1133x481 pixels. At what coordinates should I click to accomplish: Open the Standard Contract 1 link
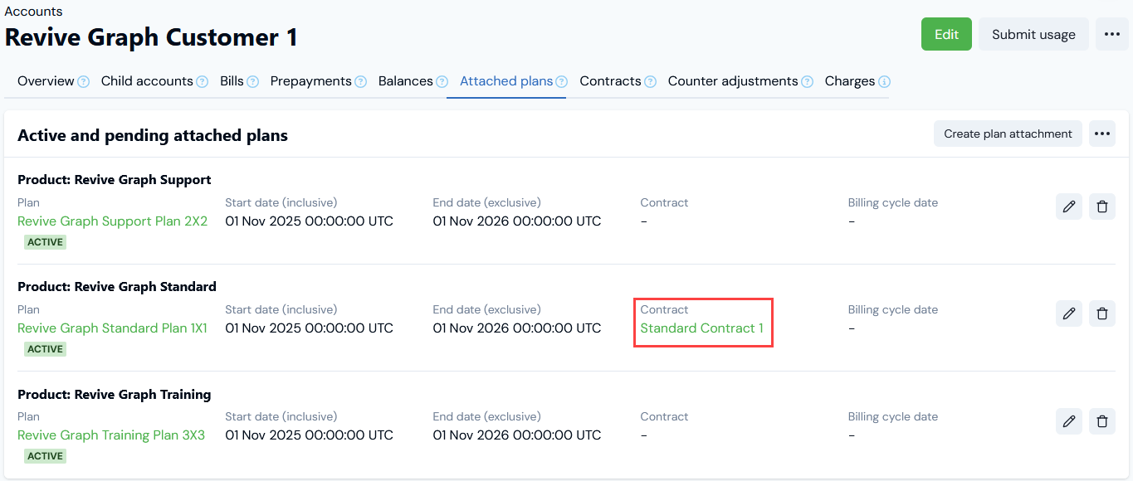pyautogui.click(x=702, y=328)
